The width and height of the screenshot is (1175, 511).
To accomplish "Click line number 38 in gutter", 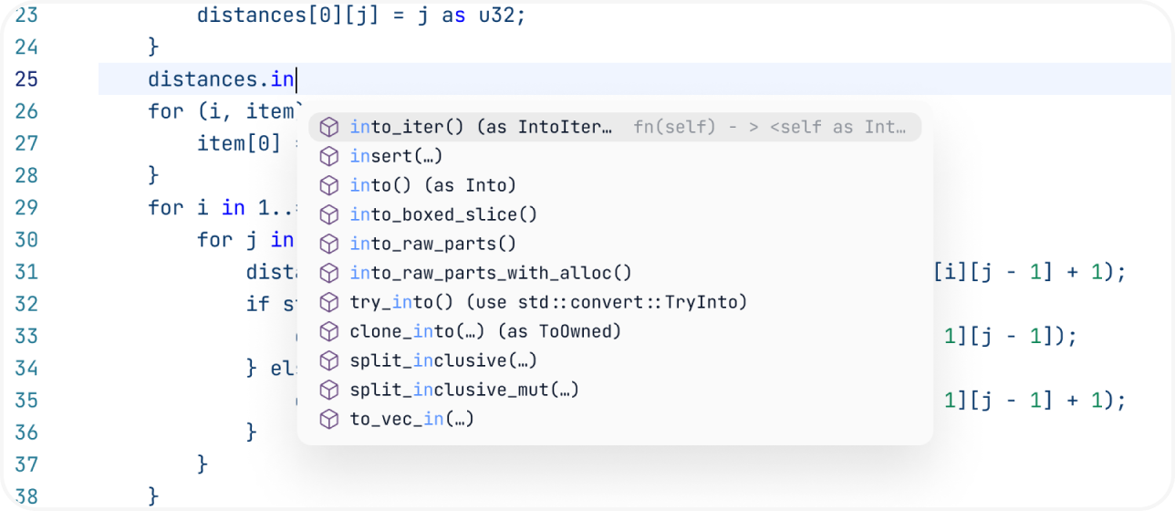I will 26,496.
